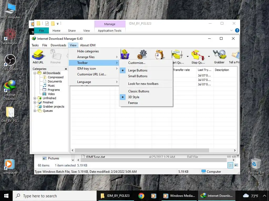Close the Categories panel with X

pyautogui.click(x=66, y=69)
